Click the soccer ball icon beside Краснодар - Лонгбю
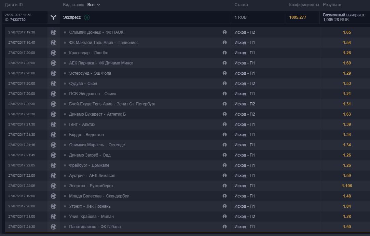Screen dimensions: 370x236 [x=53, y=53]
